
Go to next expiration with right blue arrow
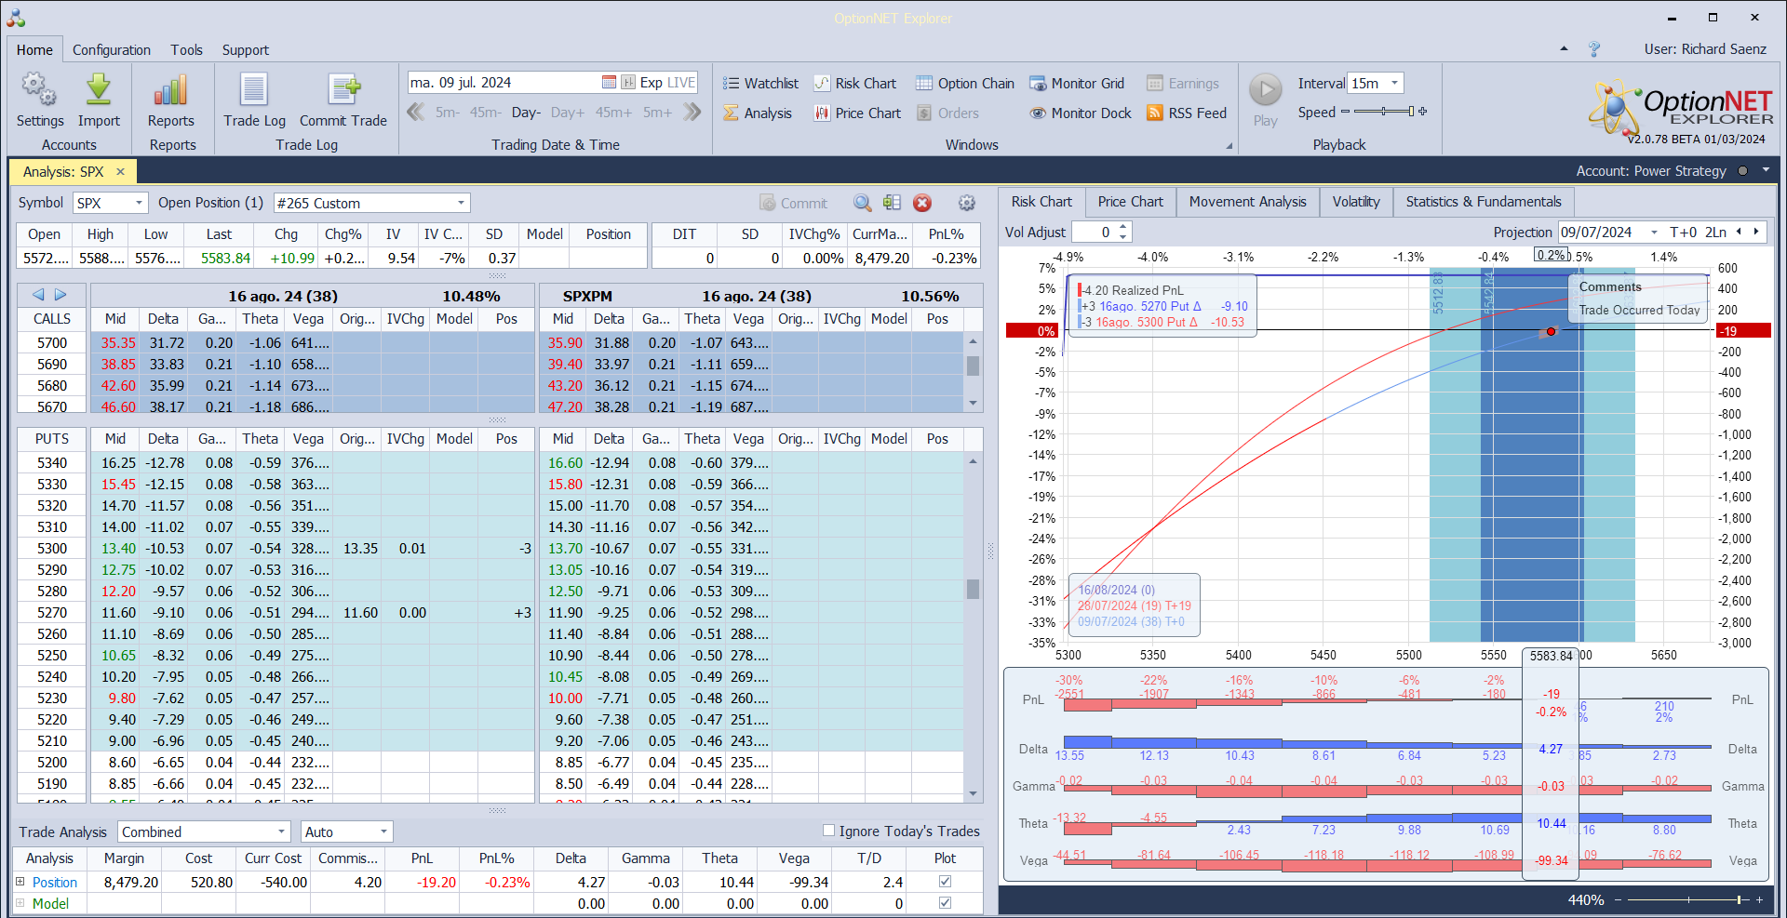(60, 295)
